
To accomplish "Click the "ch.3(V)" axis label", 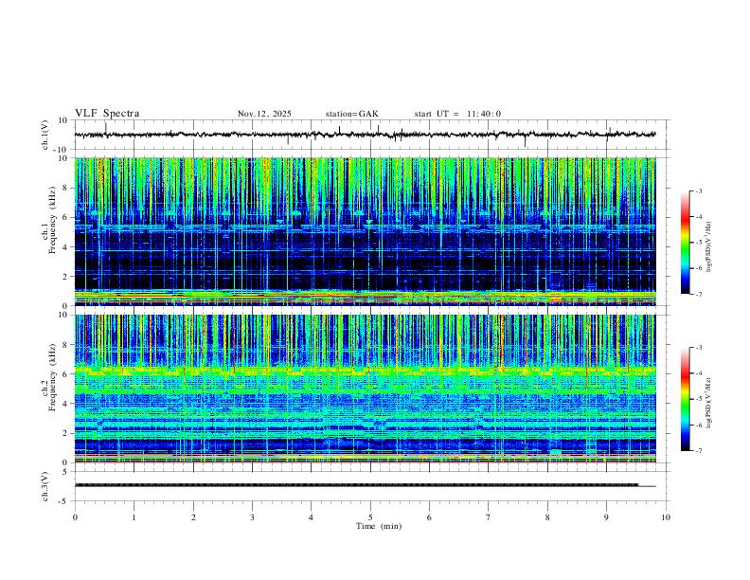I will [45, 486].
